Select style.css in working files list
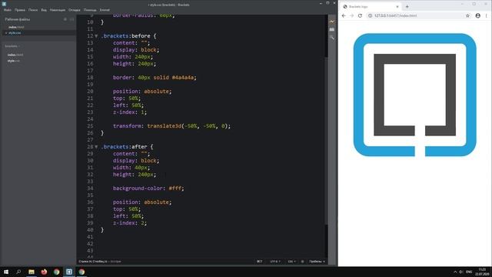492x277 pixels. click(15, 33)
